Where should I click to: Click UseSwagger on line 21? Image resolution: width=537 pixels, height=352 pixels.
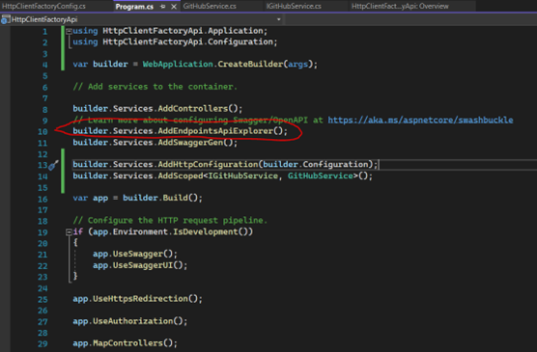pyautogui.click(x=138, y=255)
